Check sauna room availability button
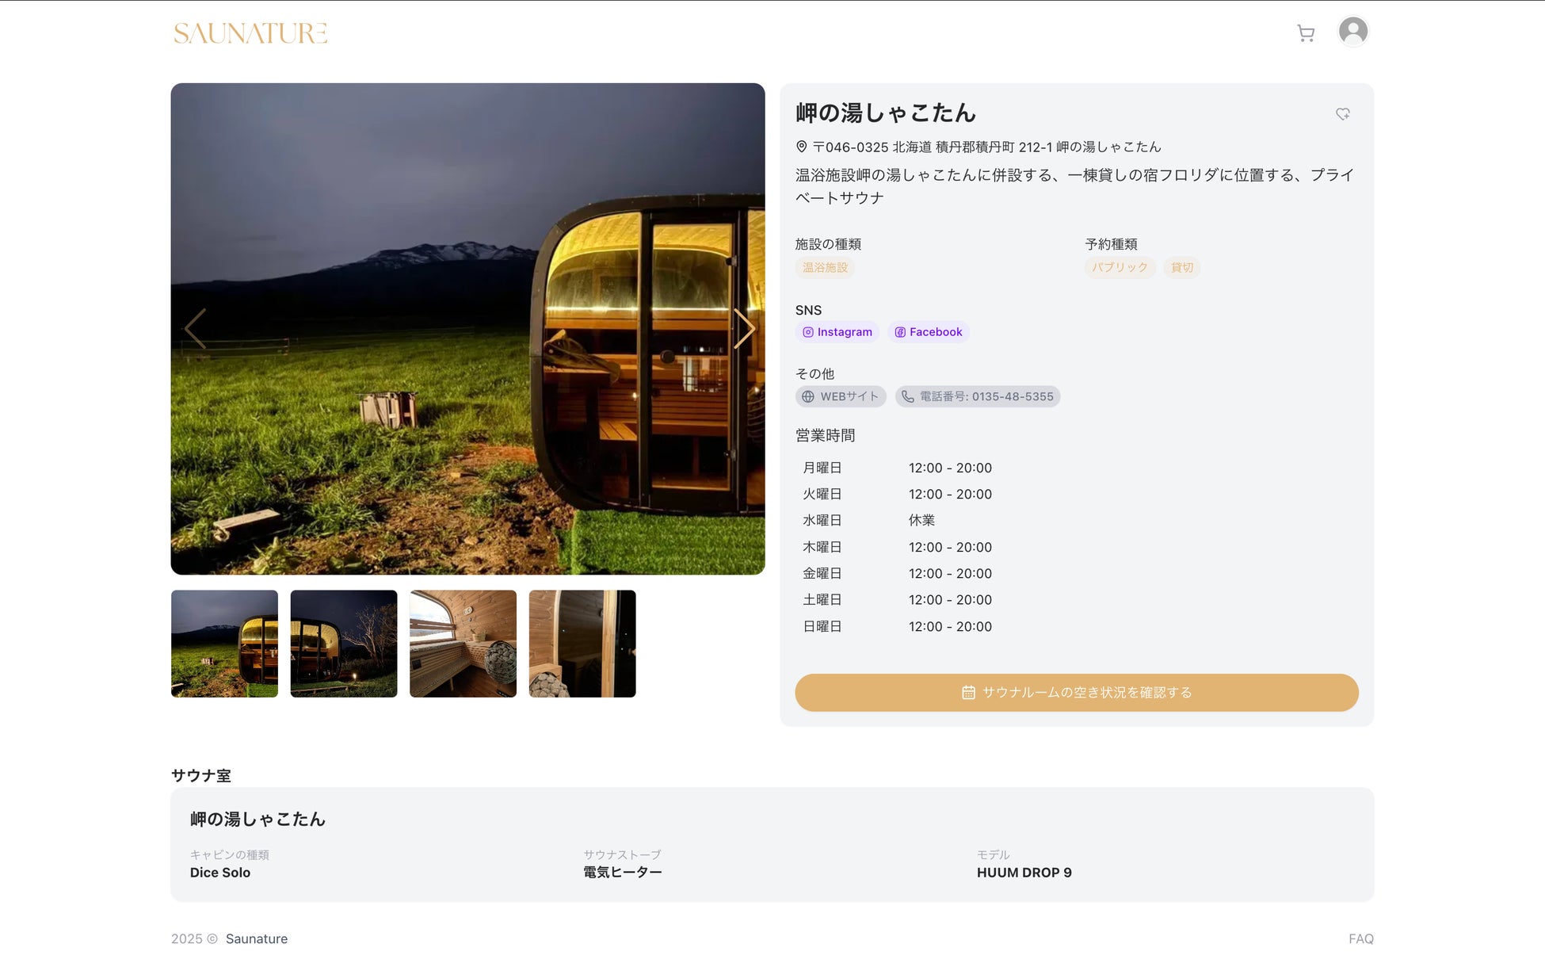 (1076, 693)
